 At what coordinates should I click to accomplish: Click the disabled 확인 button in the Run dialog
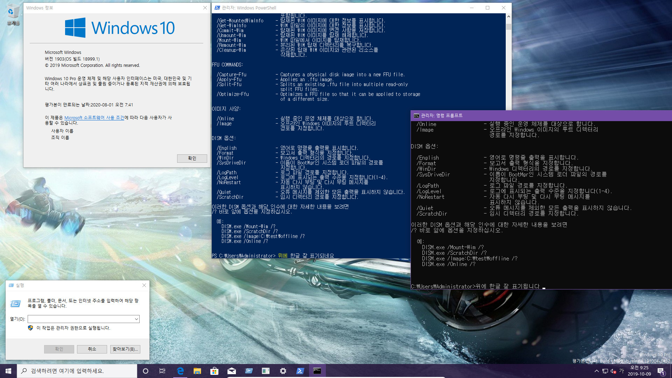(59, 349)
